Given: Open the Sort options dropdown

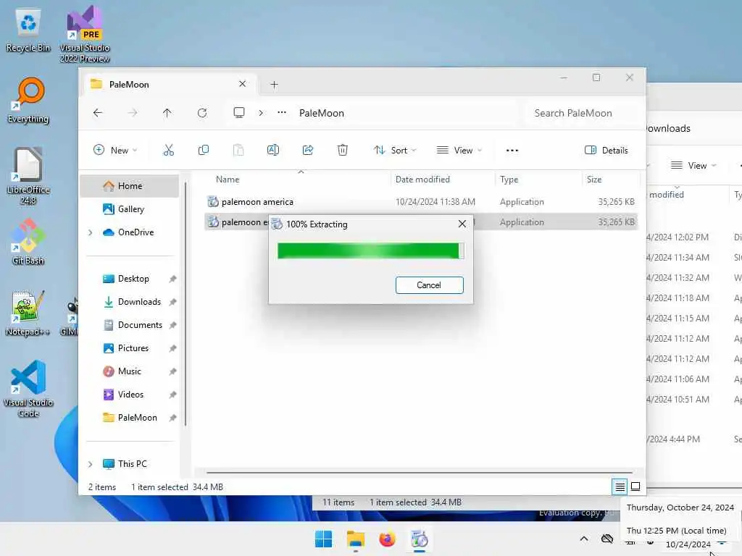Looking at the screenshot, I should tap(395, 151).
